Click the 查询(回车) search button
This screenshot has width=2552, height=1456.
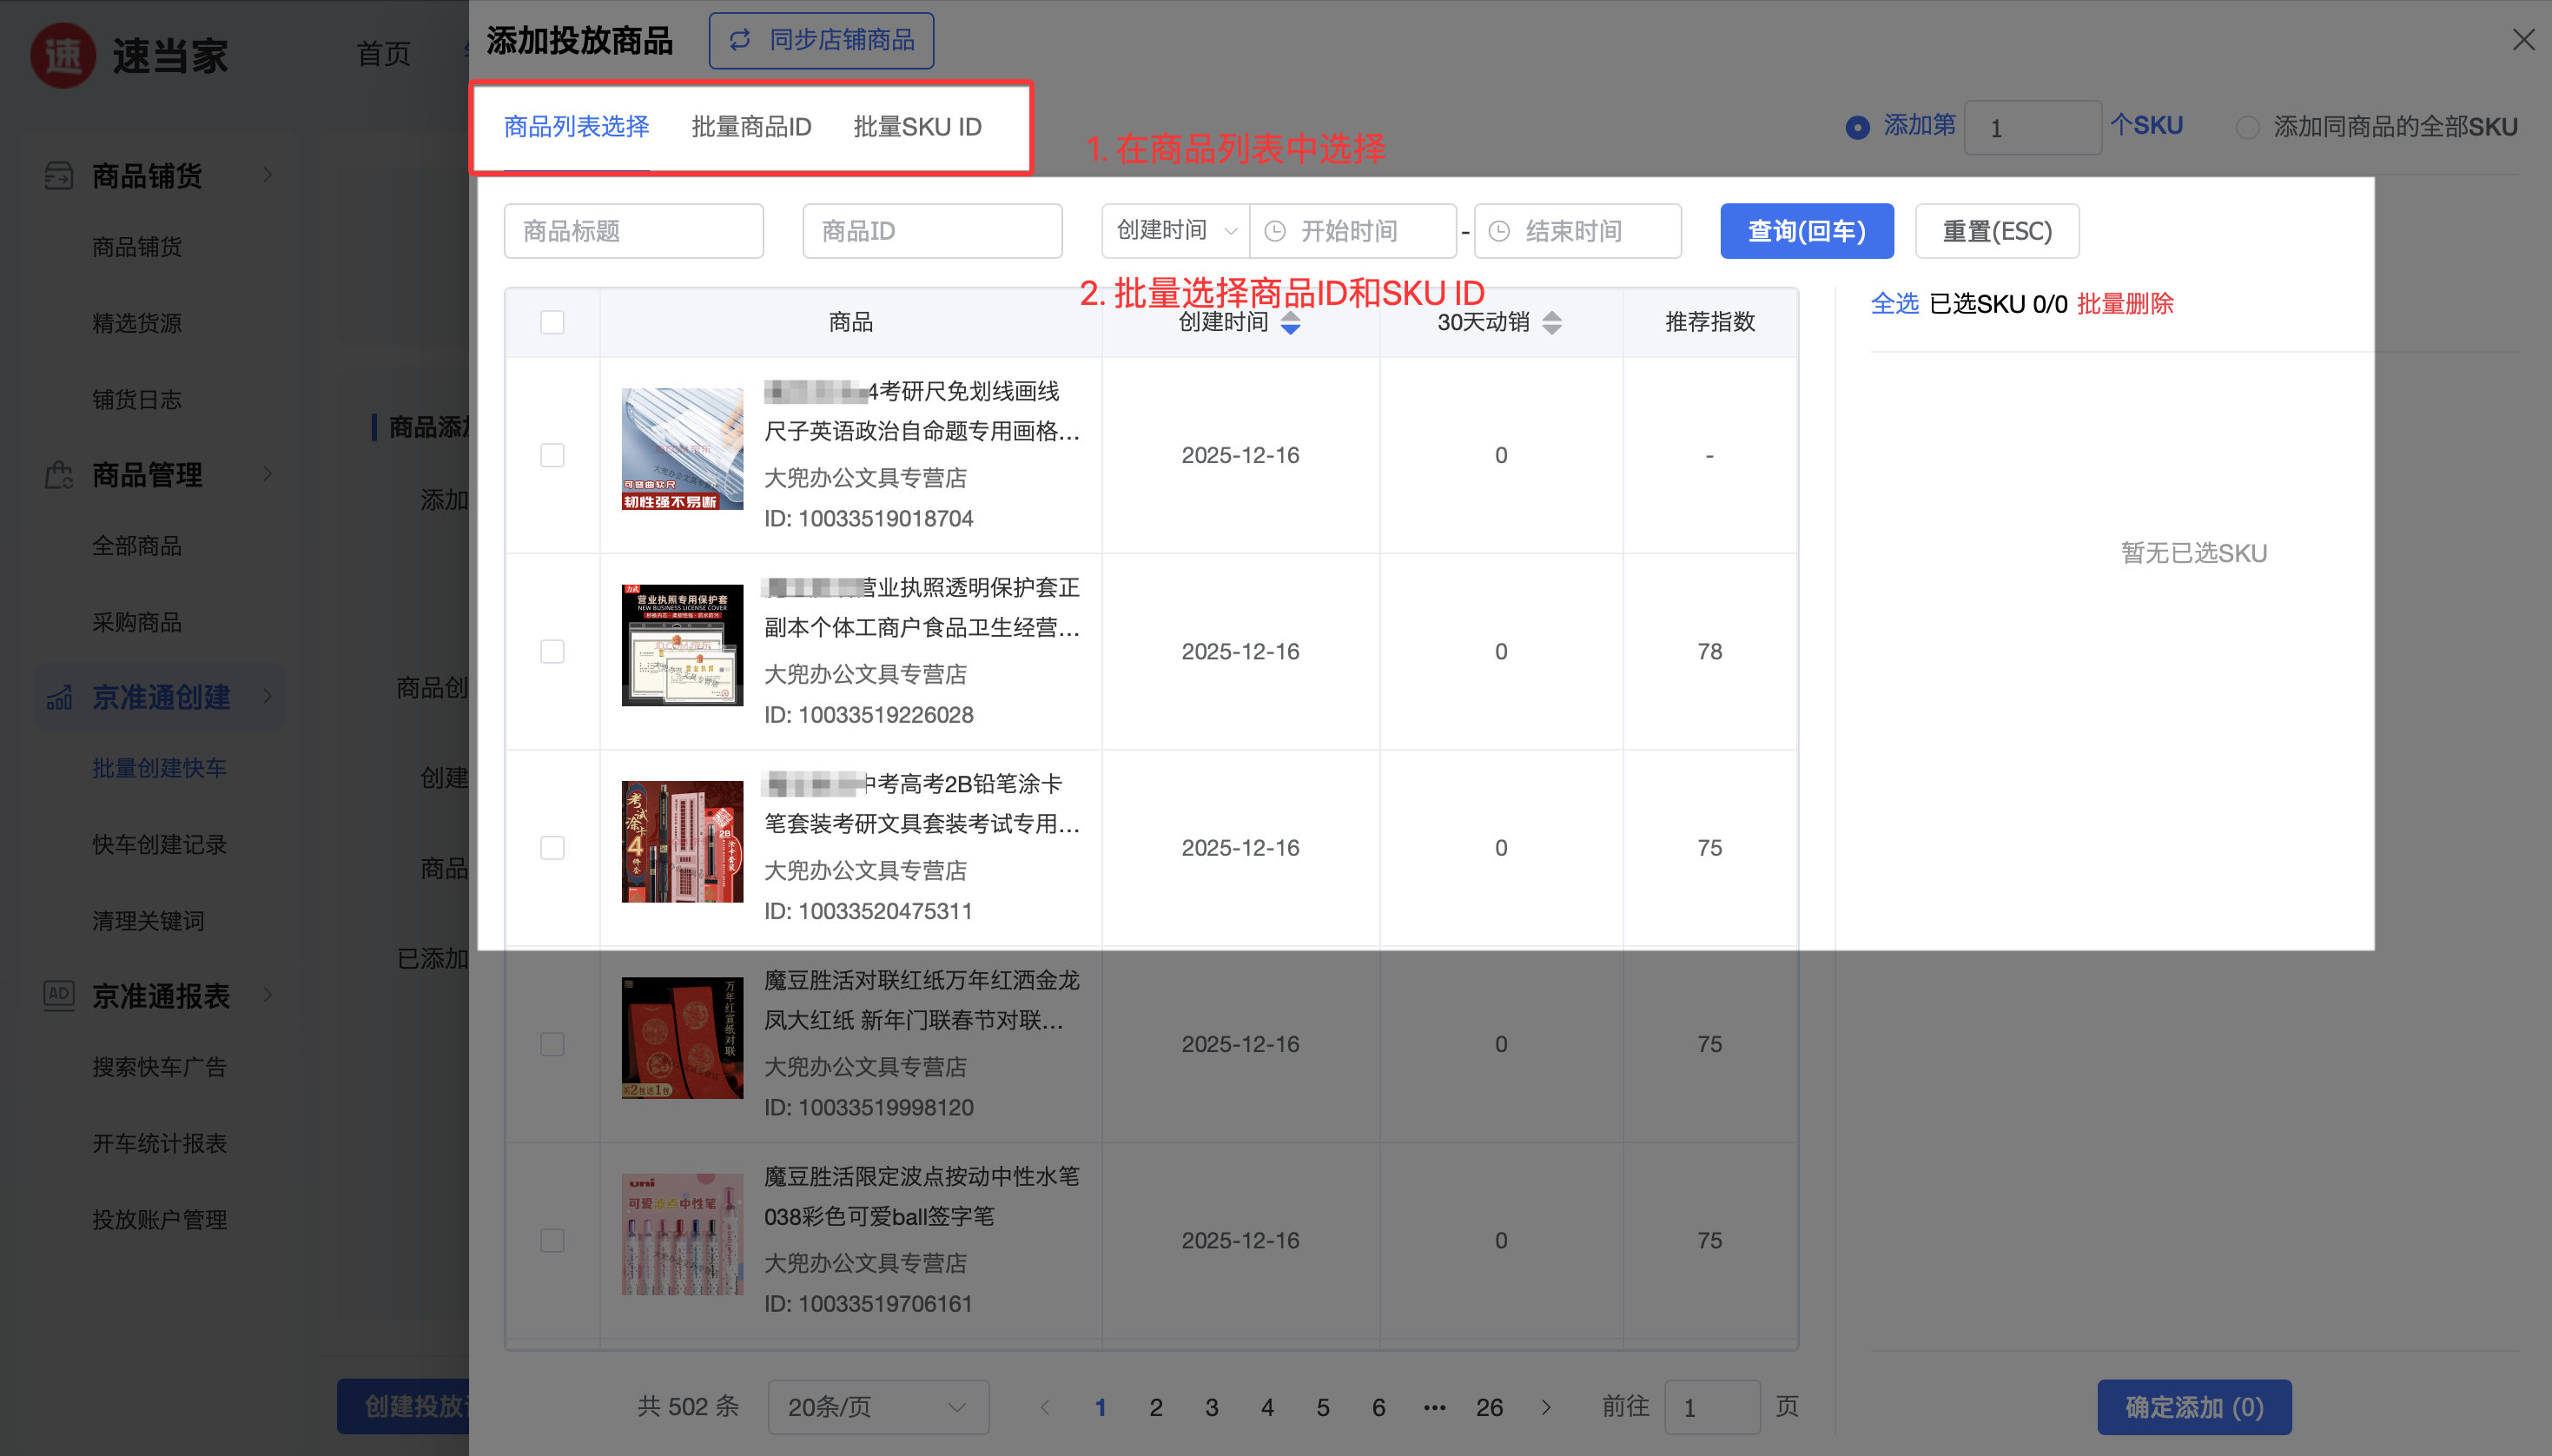point(1805,231)
